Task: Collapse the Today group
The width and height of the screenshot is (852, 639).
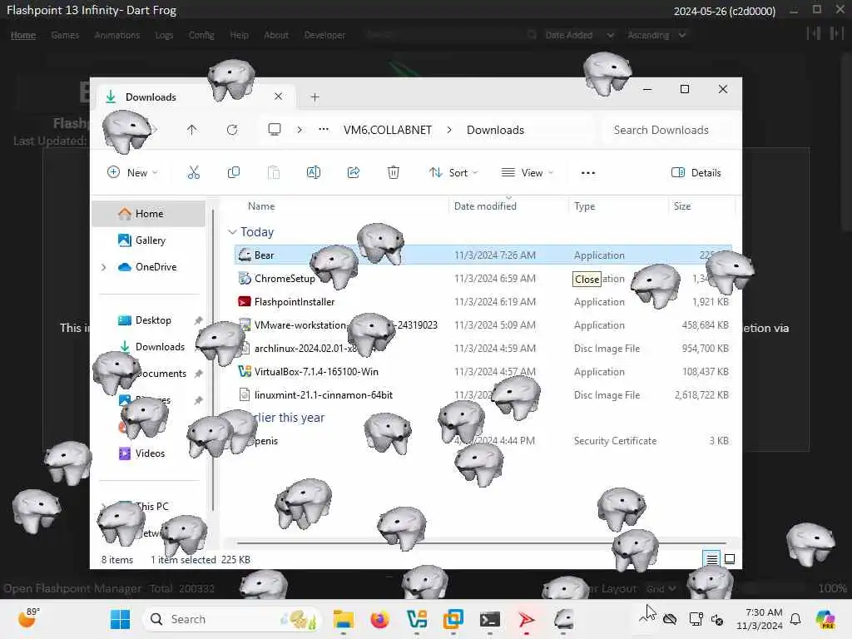Action: point(232,232)
